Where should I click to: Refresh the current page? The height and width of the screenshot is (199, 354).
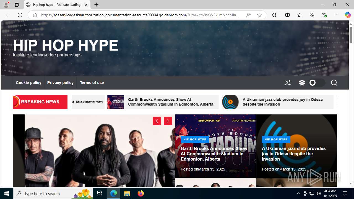point(20,15)
